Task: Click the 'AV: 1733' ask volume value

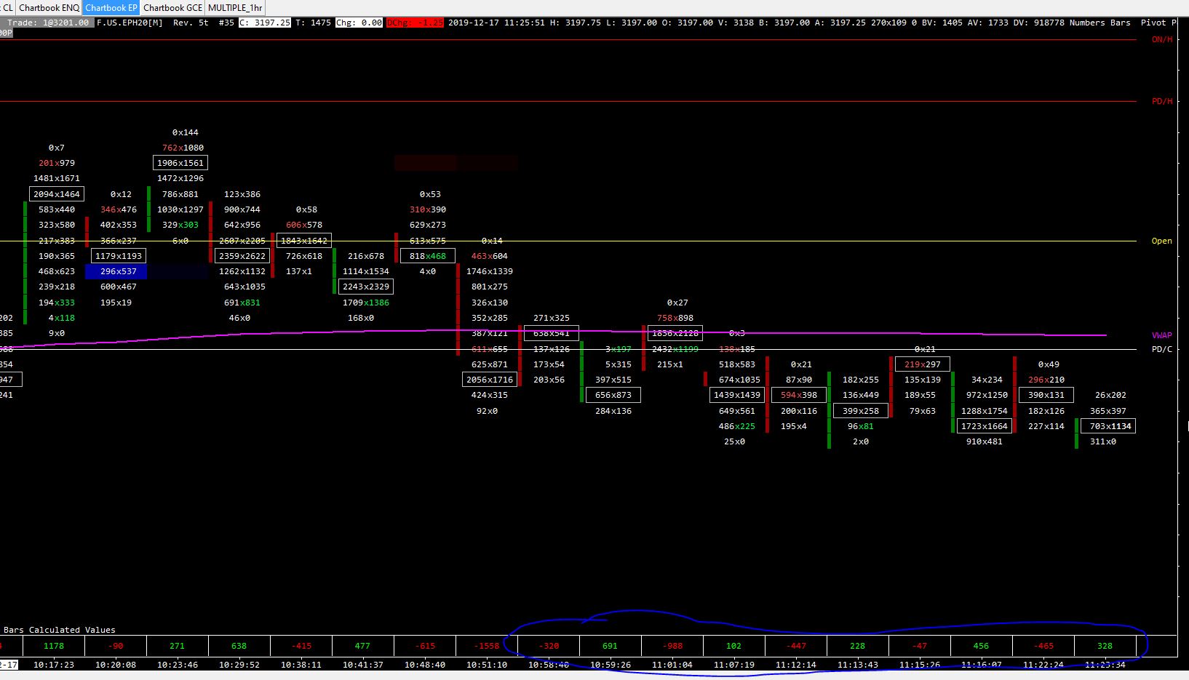Action: (x=987, y=23)
